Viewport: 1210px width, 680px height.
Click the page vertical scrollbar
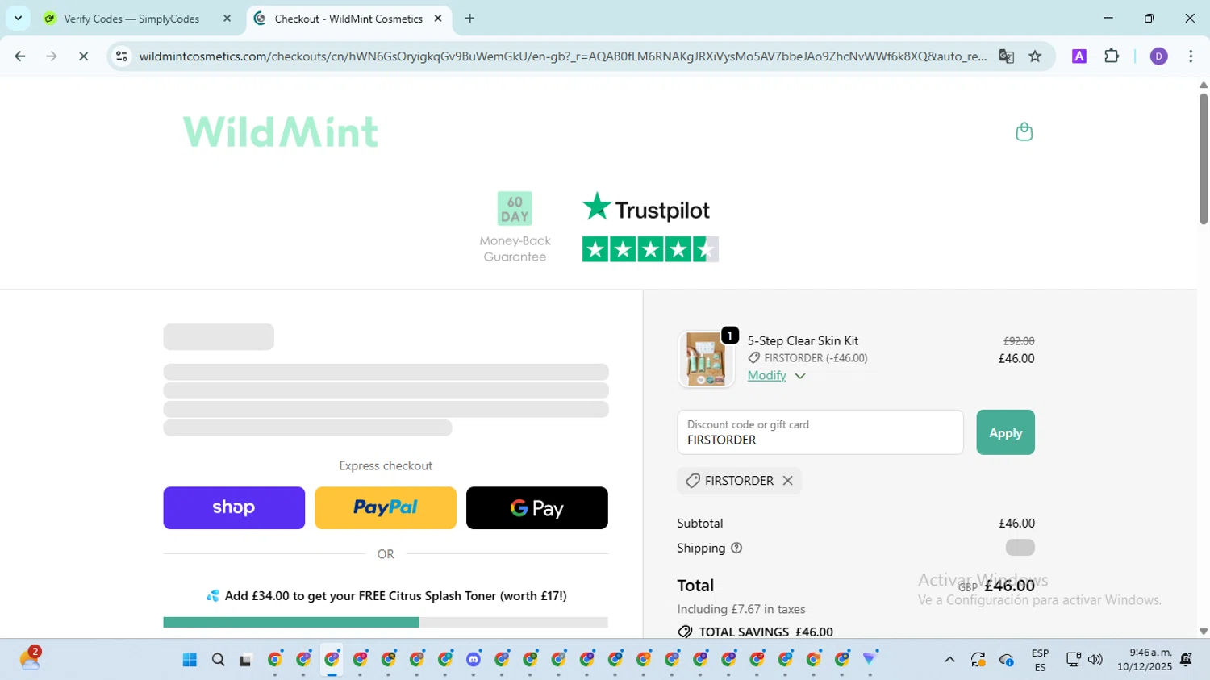(x=1203, y=160)
